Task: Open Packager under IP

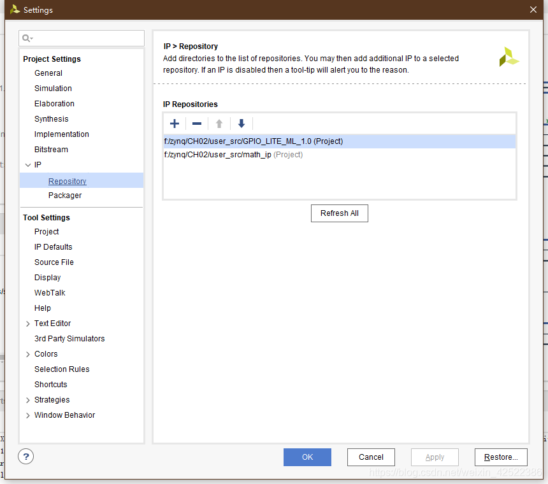Action: [x=65, y=196]
